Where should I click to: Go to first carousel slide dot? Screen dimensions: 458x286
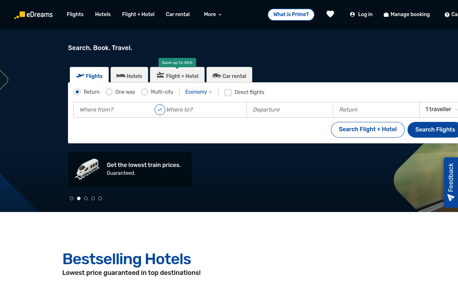72,198
